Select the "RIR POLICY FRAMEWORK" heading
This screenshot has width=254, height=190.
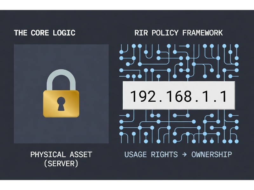(x=178, y=33)
